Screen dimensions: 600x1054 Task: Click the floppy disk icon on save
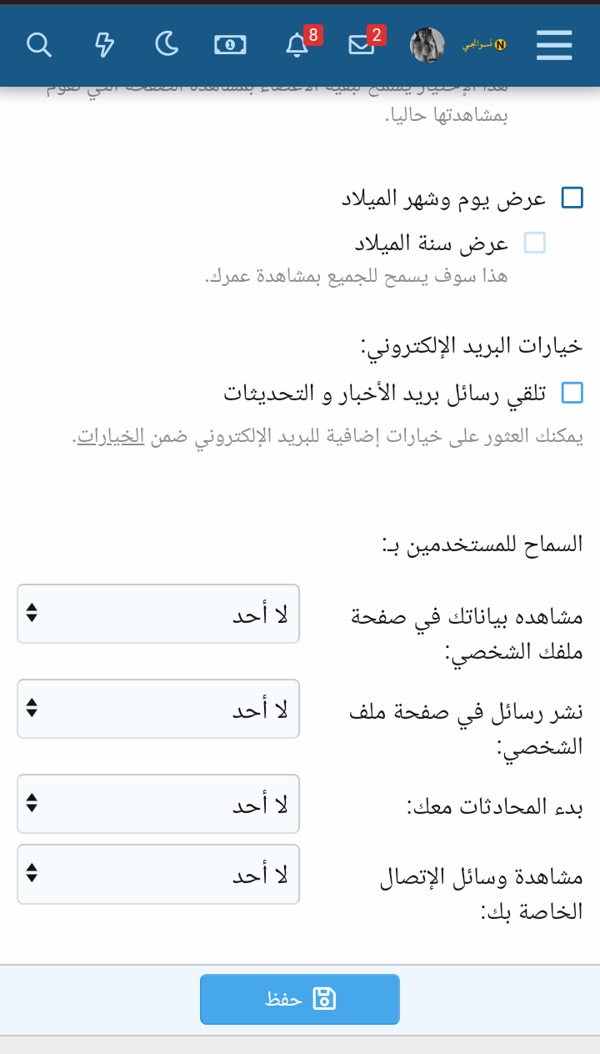click(x=323, y=998)
